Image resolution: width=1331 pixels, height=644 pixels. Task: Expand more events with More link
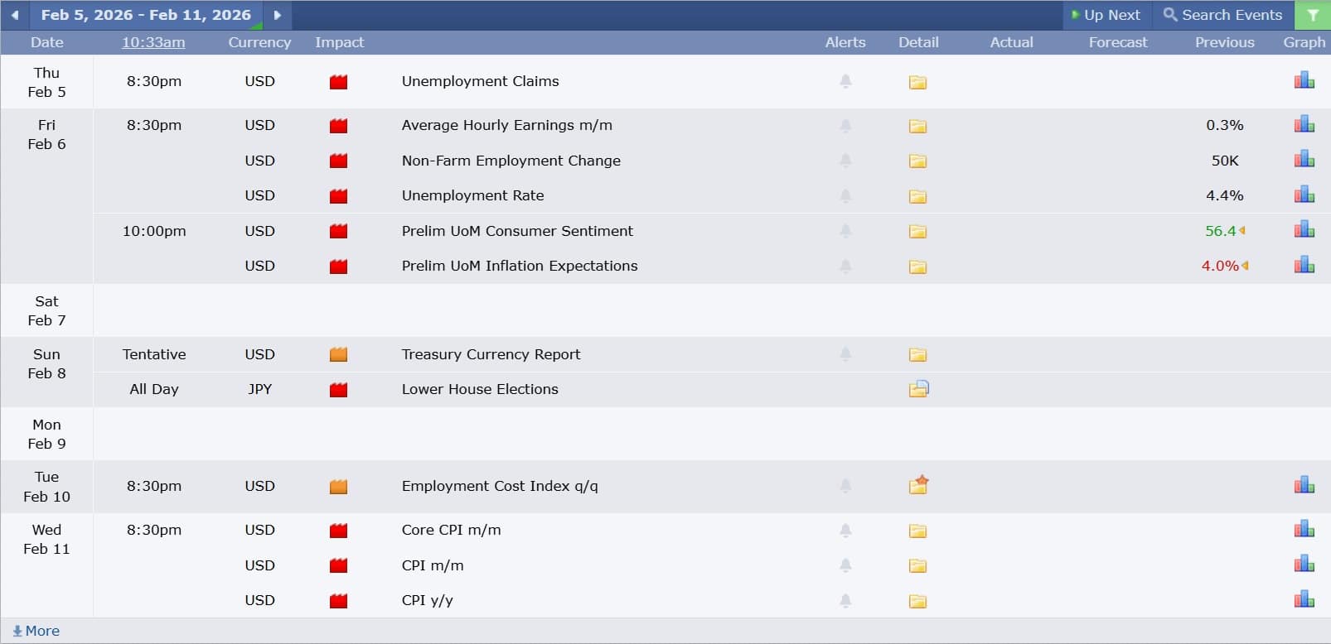pos(36,631)
